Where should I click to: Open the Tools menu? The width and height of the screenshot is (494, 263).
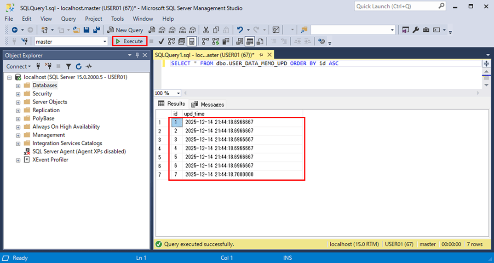117,19
